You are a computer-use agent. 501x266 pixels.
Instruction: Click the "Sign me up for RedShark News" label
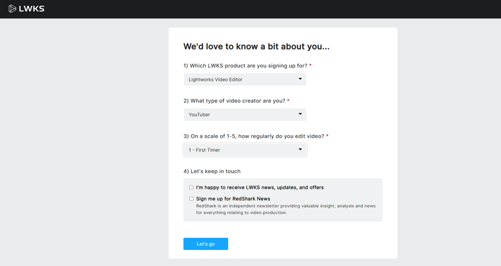coord(233,199)
